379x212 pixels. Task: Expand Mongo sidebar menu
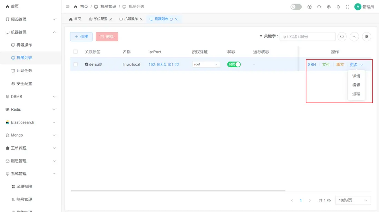coord(30,135)
